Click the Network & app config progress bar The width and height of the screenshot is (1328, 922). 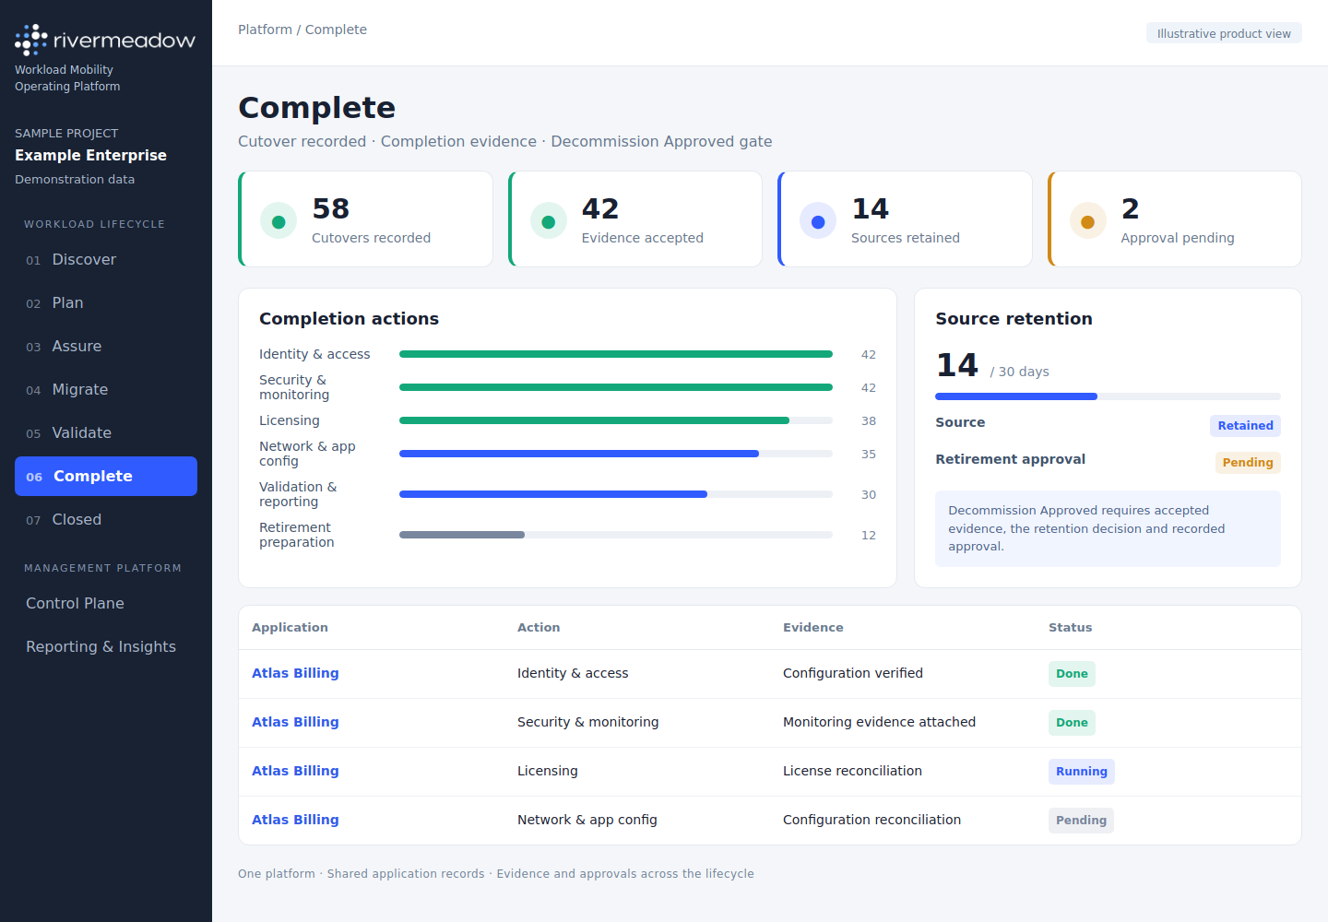[616, 454]
